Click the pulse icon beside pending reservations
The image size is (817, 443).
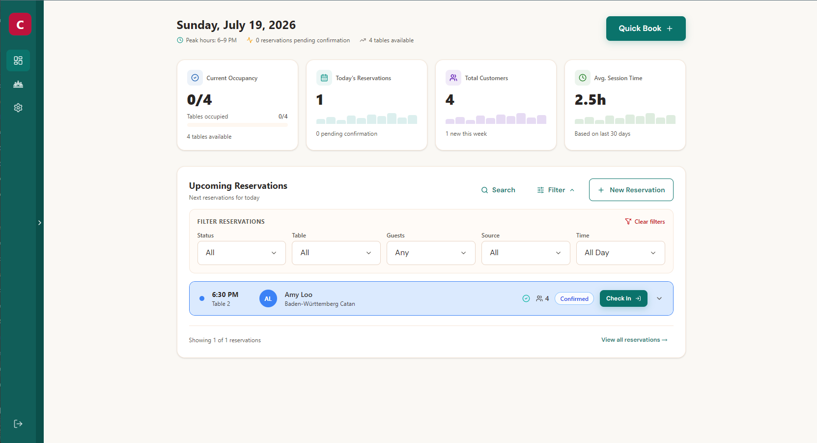click(x=250, y=40)
